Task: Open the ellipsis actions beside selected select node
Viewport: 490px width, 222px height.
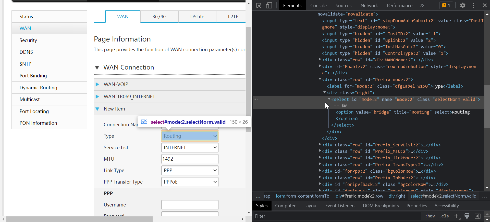Action: coord(256,99)
